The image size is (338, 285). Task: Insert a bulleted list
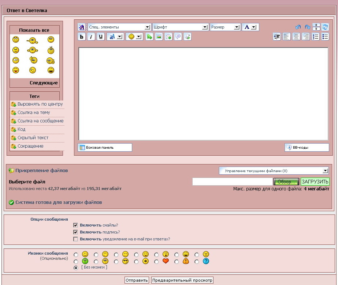pyautogui.click(x=325, y=37)
